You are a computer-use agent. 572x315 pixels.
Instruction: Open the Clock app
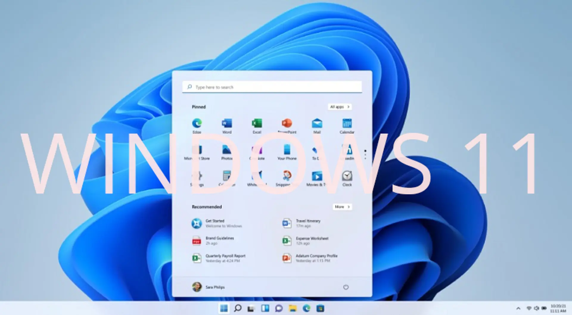click(x=347, y=178)
